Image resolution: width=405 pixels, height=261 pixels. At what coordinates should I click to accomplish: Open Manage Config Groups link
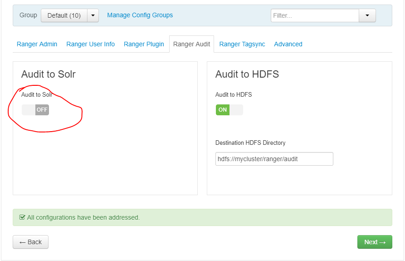tap(140, 15)
